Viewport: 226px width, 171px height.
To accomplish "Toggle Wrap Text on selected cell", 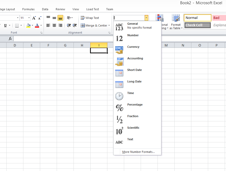I will click(90, 18).
